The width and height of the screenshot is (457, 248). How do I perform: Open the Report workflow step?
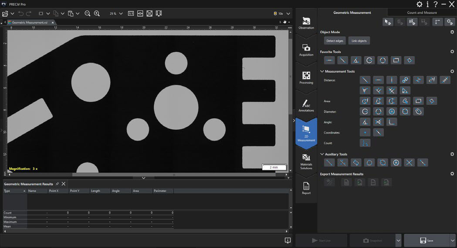pos(306,188)
